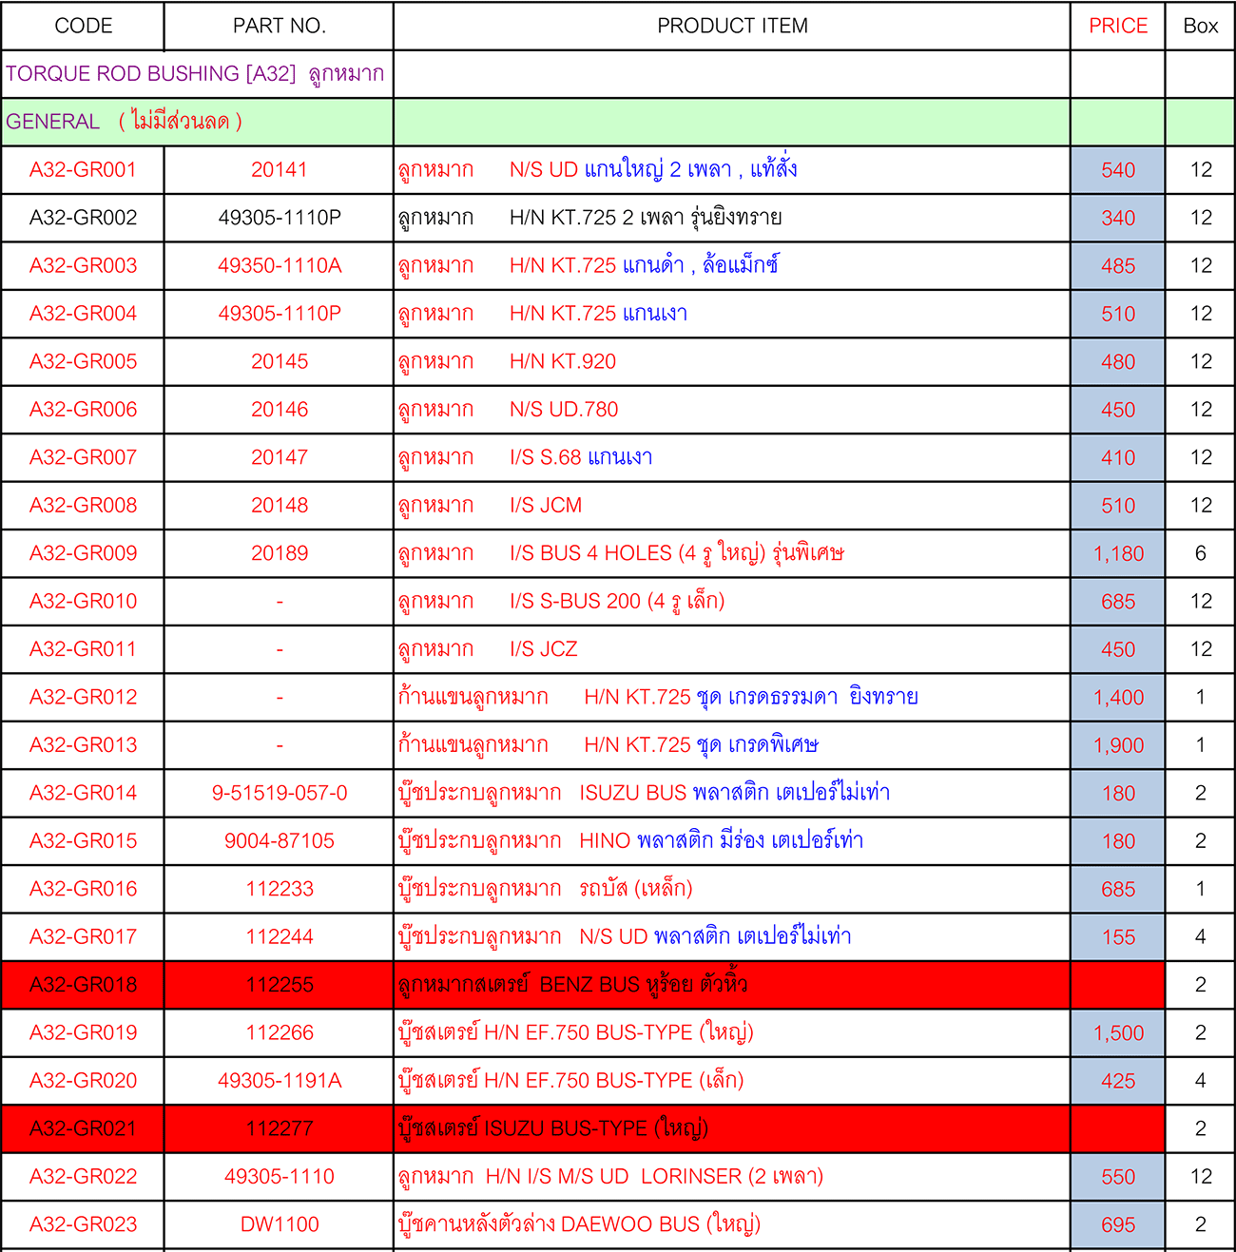Click the highlighted code A32-GR021
The image size is (1236, 1252).
coord(84,1128)
